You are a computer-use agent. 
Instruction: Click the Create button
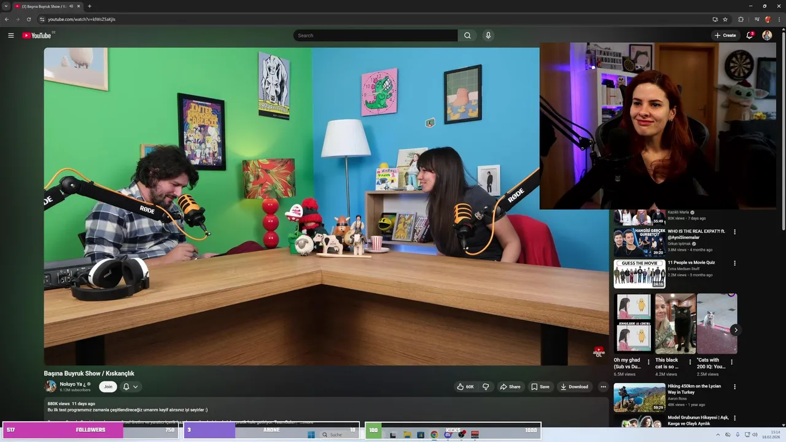725,36
